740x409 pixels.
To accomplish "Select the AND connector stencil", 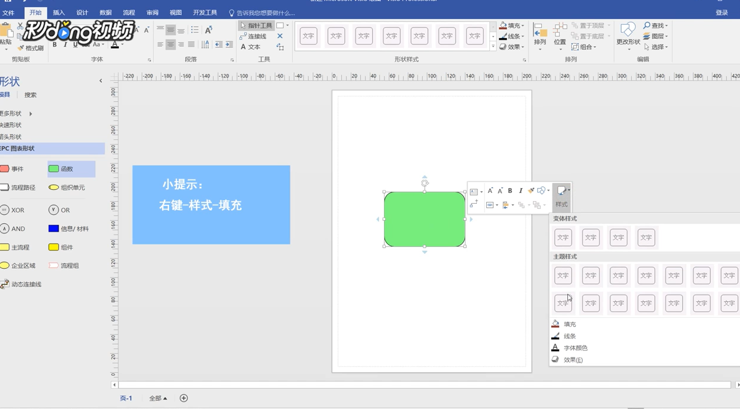I will 13,228.
